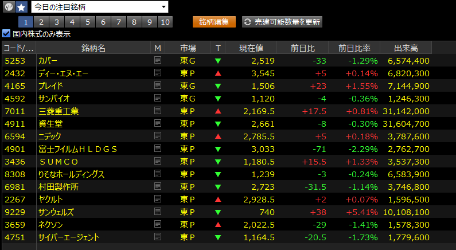The width and height of the screenshot is (456, 250).
Task: Switch to list page tab 7
Action: pos(119,22)
